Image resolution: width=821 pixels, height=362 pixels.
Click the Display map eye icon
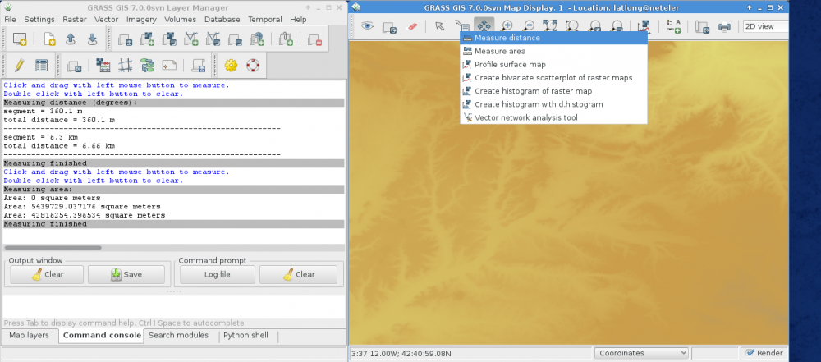tap(368, 25)
